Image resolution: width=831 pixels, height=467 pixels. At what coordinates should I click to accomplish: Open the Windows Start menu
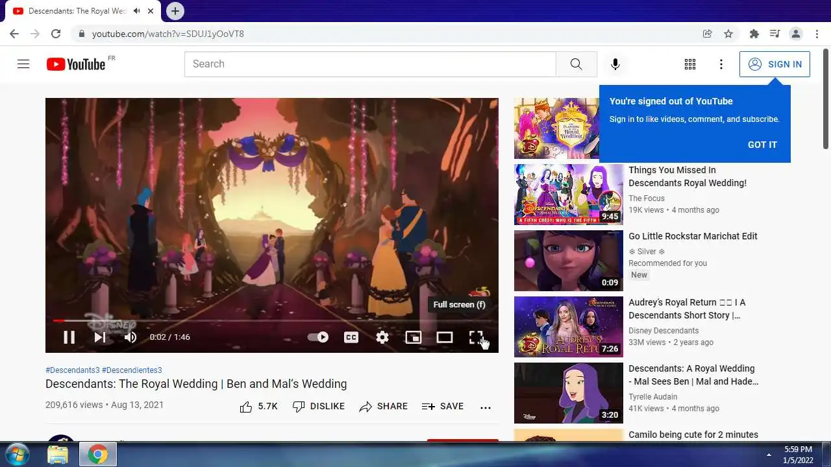point(17,454)
